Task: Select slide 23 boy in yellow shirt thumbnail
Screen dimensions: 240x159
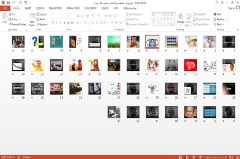Action: [37, 65]
